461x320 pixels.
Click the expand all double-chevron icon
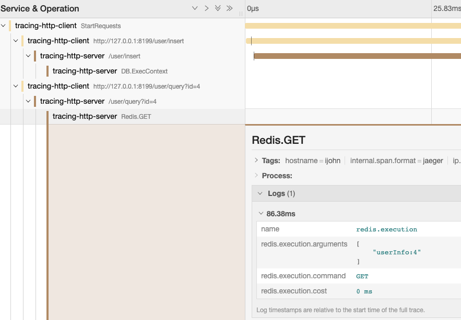[x=218, y=8]
